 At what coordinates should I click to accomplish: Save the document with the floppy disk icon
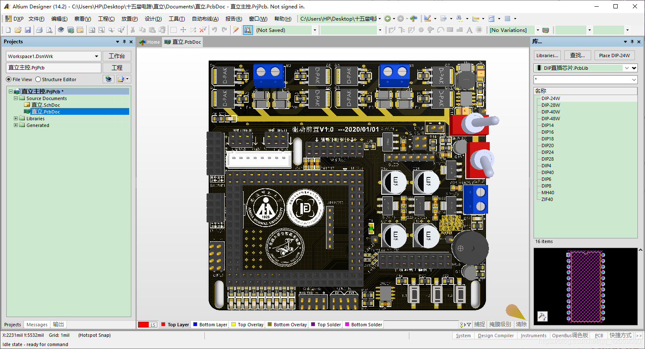click(28, 30)
